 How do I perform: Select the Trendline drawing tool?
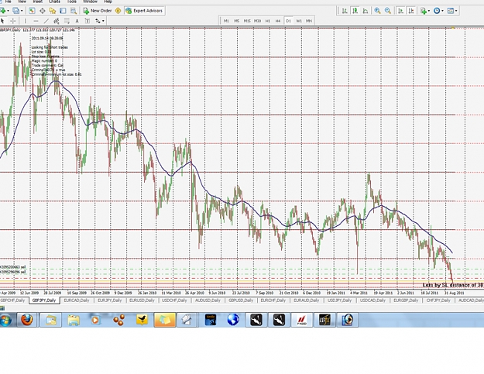click(x=46, y=21)
